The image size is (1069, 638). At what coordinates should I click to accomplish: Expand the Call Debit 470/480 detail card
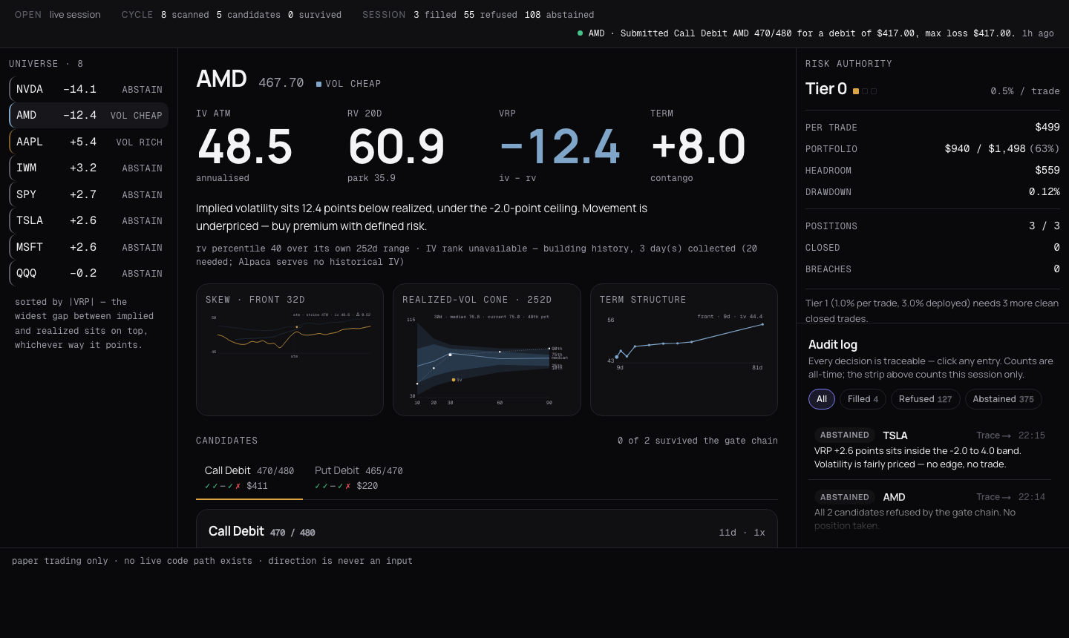coord(486,529)
